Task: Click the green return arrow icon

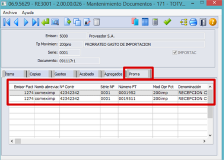Action: click(x=45, y=22)
